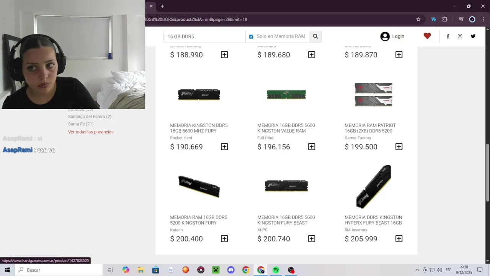Click the Gamer Factory store name
This screenshot has width=490, height=276.
coord(358,138)
